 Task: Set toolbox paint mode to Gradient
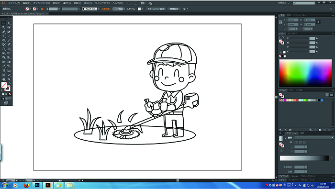point(6,94)
